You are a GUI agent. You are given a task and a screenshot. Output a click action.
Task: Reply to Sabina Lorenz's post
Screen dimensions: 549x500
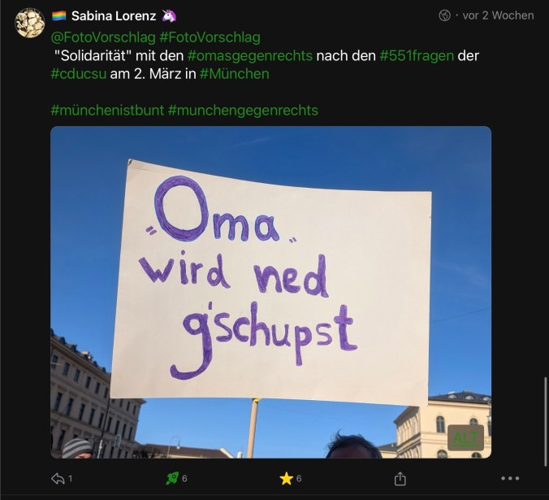[58, 478]
